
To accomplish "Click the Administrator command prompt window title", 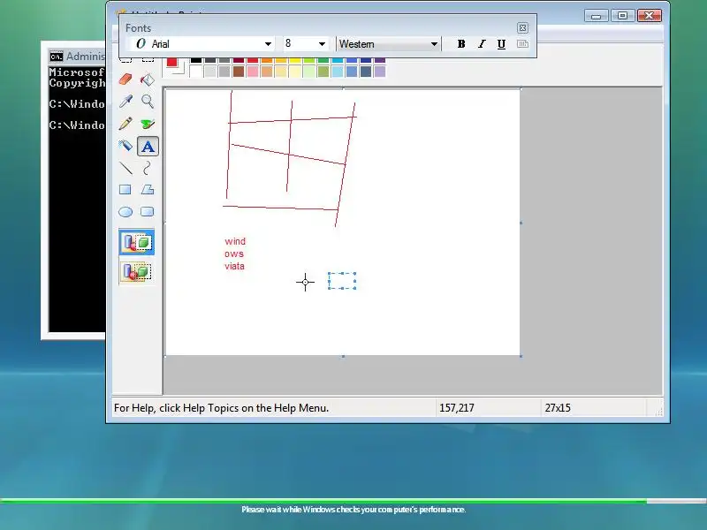I will 86,57.
